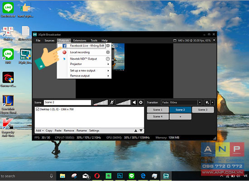Open File Explorer from the taskbar
This screenshot has height=181, width=249.
[62, 176]
